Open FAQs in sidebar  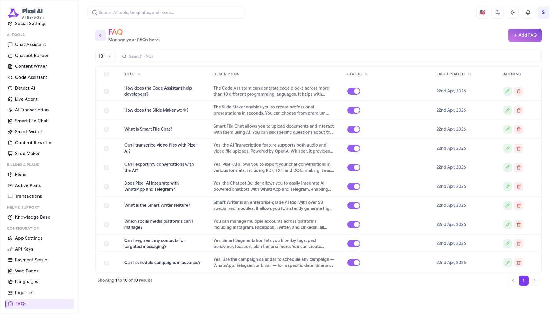coord(39,304)
